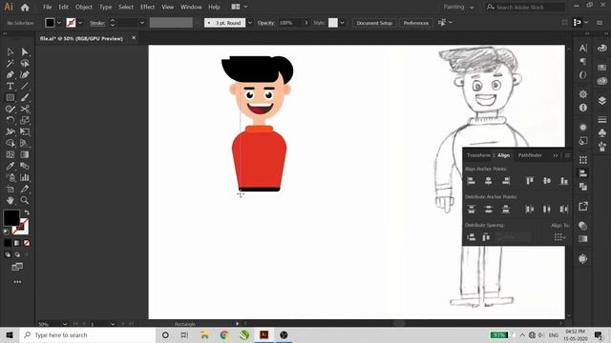Click the control bar fill color swatch
611x343 pixels.
50,23
